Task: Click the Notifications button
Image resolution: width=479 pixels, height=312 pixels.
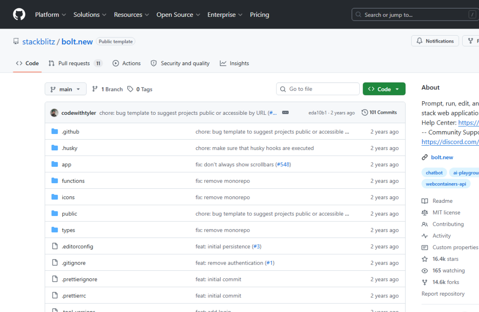Action: pos(435,41)
